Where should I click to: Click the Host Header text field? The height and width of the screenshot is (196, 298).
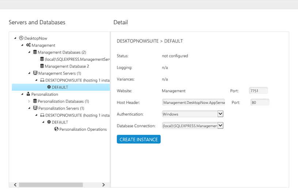tap(193, 102)
